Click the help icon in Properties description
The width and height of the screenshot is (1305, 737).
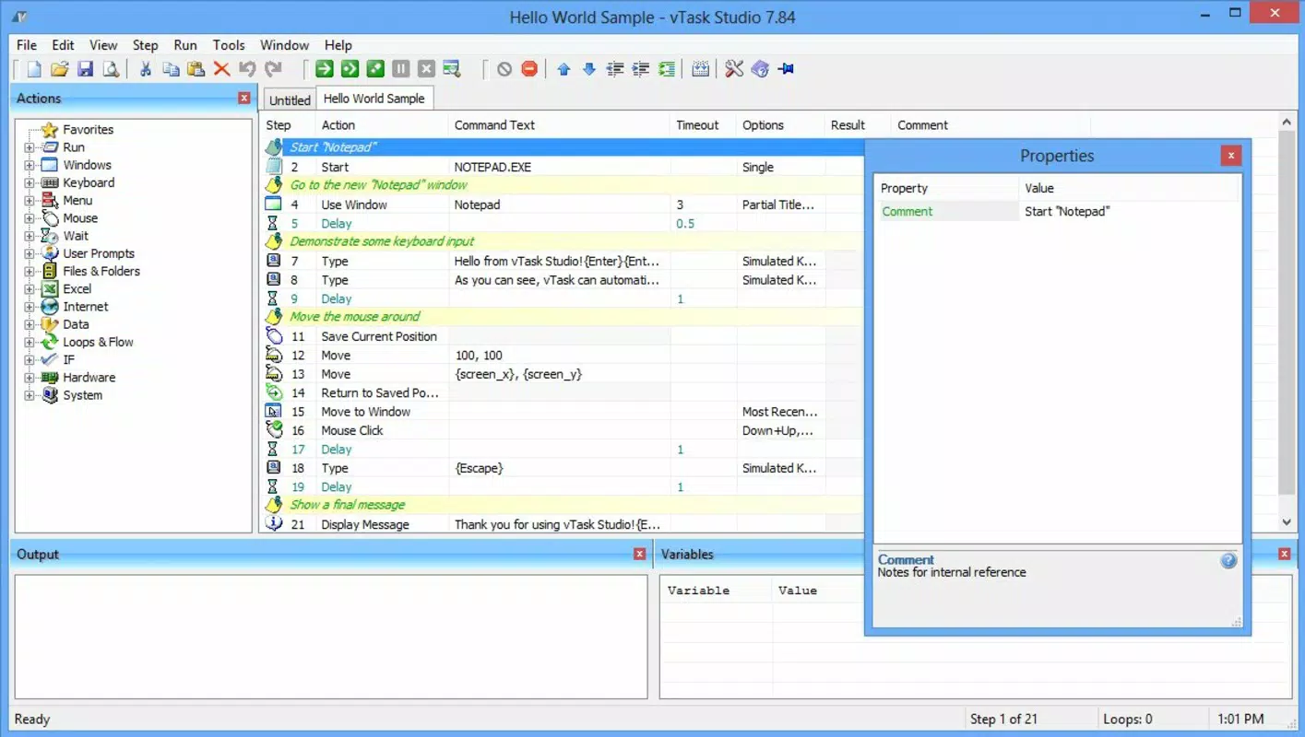point(1228,560)
